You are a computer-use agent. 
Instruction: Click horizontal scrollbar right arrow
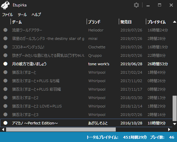click(x=169, y=129)
